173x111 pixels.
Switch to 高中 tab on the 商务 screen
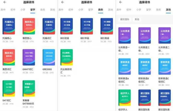61,10
